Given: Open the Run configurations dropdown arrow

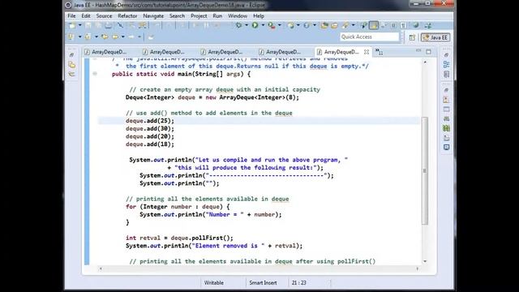Looking at the screenshot, I should point(263,25).
